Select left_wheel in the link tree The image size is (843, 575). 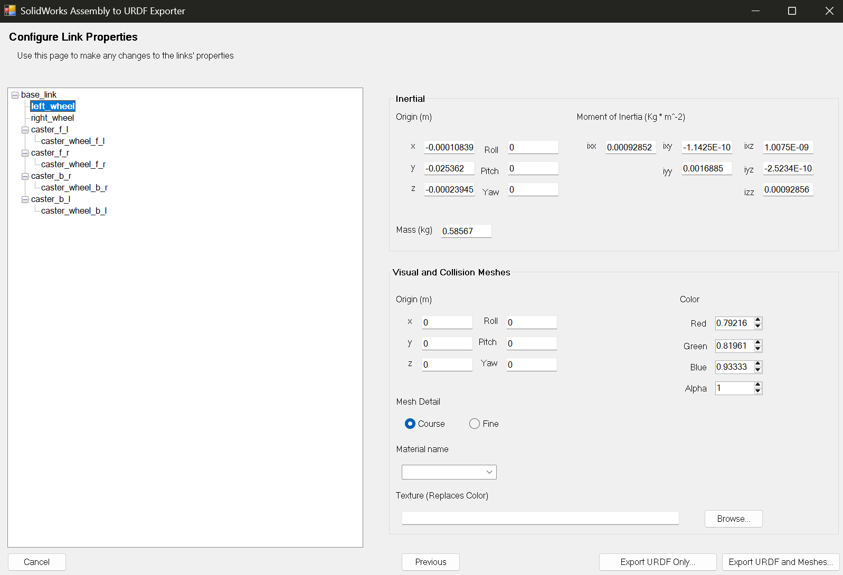53,106
